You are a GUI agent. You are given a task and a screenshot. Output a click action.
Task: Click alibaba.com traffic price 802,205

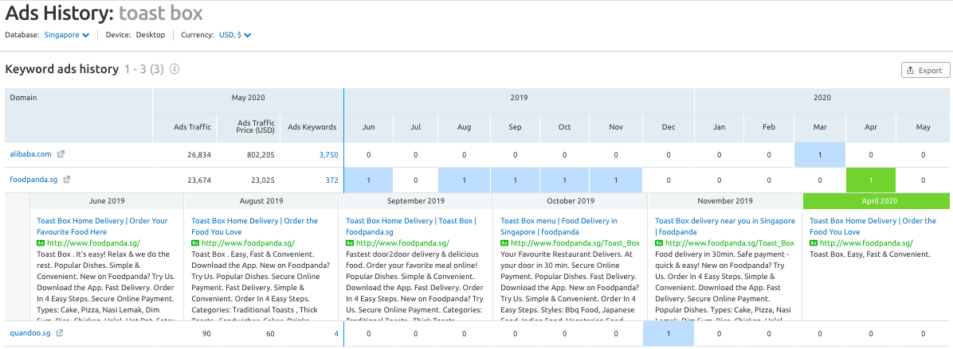tap(260, 155)
